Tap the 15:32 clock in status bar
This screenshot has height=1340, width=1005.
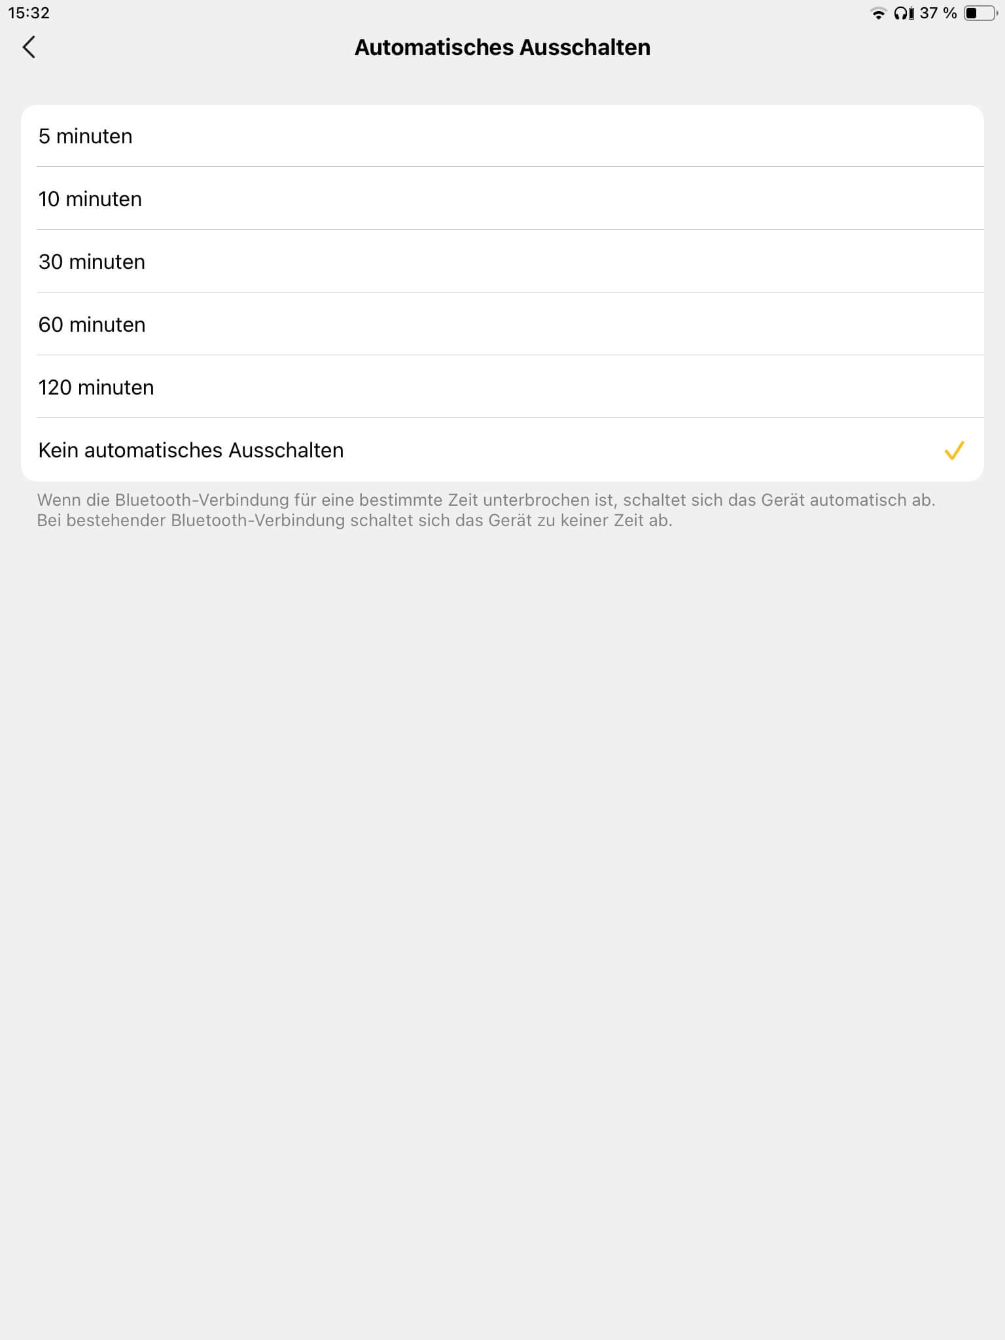pos(29,13)
